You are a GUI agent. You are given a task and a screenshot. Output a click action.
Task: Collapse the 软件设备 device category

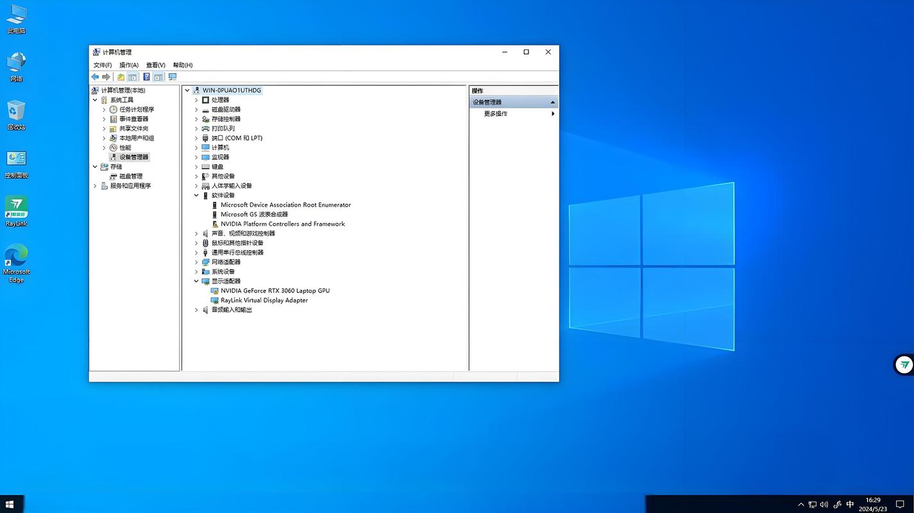pos(196,195)
